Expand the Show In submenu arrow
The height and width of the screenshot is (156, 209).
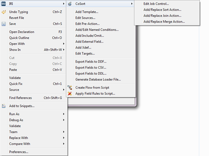coord(64,50)
